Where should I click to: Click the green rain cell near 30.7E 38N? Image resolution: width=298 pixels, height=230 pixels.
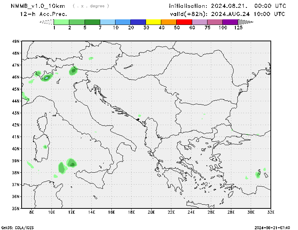pyautogui.click(x=258, y=174)
